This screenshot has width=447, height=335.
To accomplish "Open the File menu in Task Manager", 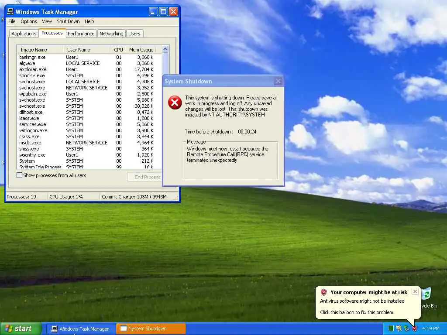I will (12, 21).
